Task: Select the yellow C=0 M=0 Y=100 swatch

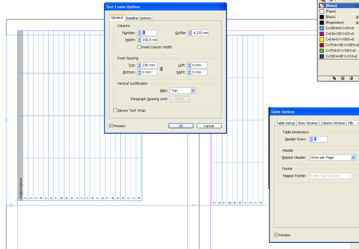Action: pos(339,39)
